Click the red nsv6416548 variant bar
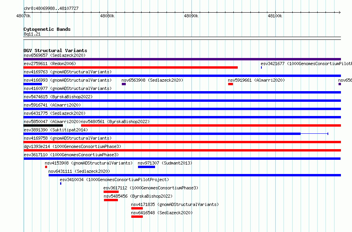352x232 pixels. coord(137,217)
